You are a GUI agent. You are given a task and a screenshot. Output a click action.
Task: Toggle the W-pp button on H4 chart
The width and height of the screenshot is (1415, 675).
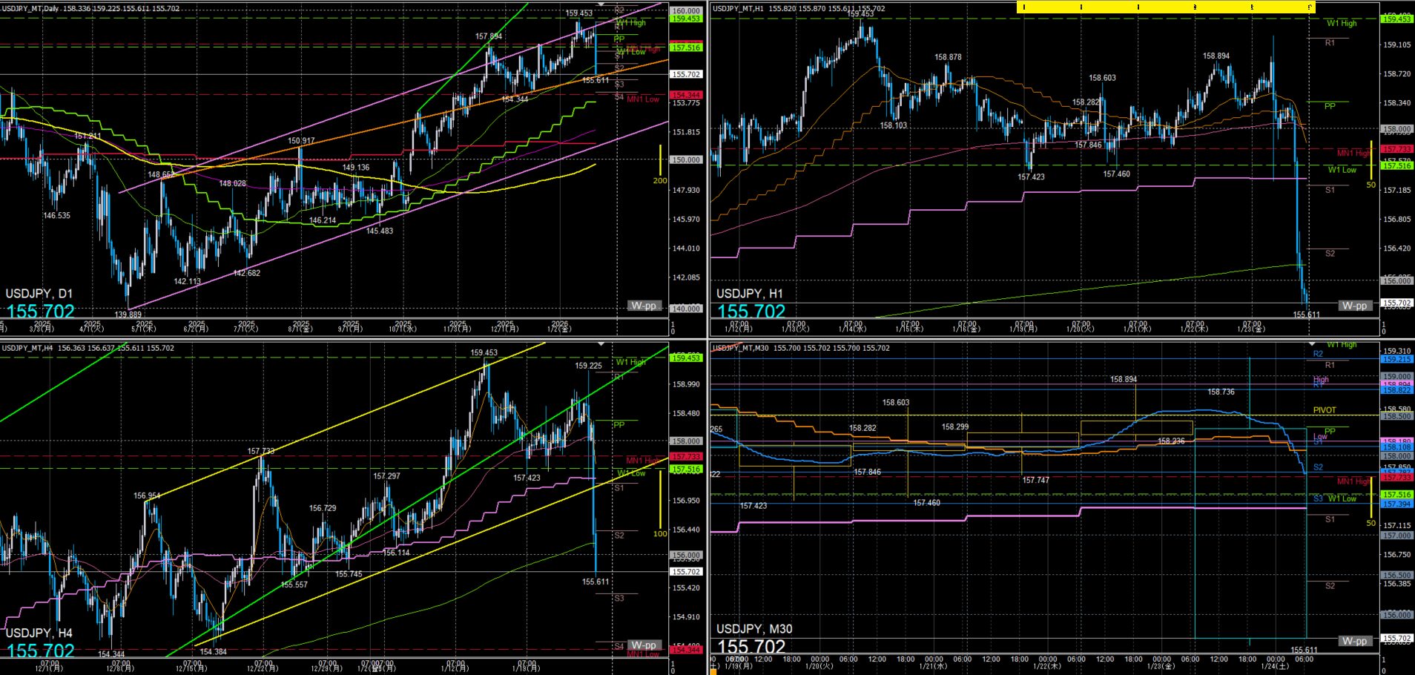[644, 645]
